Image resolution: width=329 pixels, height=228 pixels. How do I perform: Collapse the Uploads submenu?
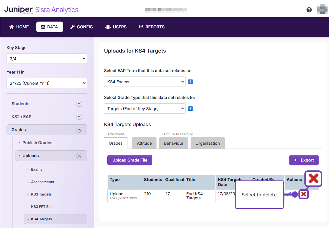tap(79, 156)
